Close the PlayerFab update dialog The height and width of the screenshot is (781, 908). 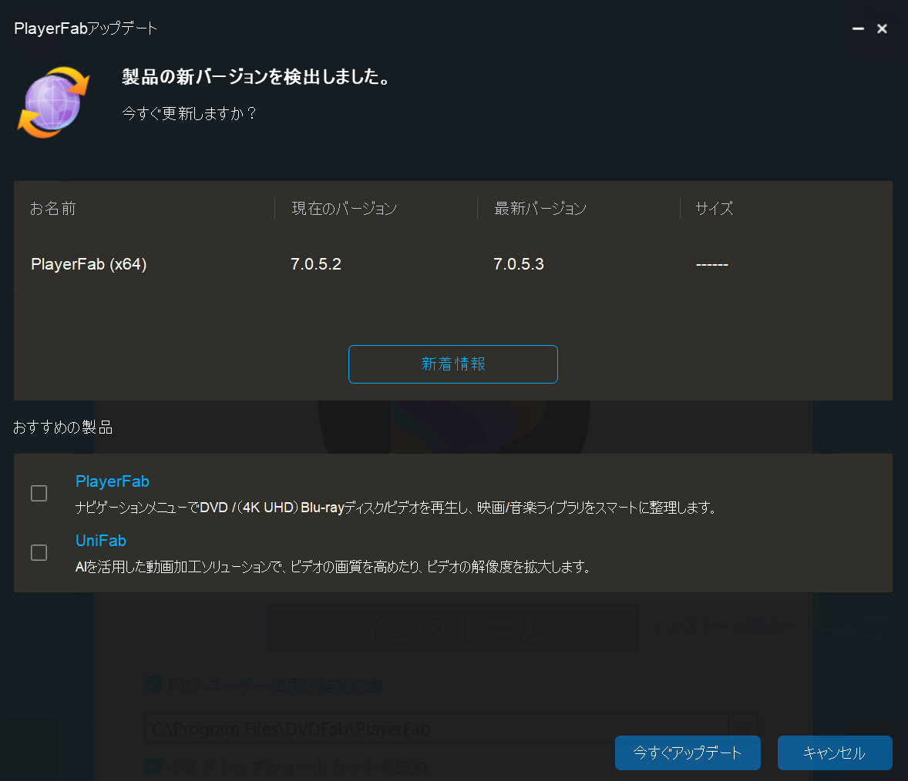[x=882, y=28]
